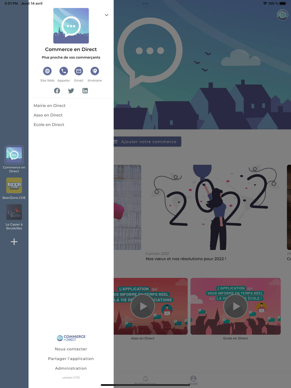Open Mairie en Direct menu entry
The height and width of the screenshot is (388, 291).
click(x=49, y=106)
